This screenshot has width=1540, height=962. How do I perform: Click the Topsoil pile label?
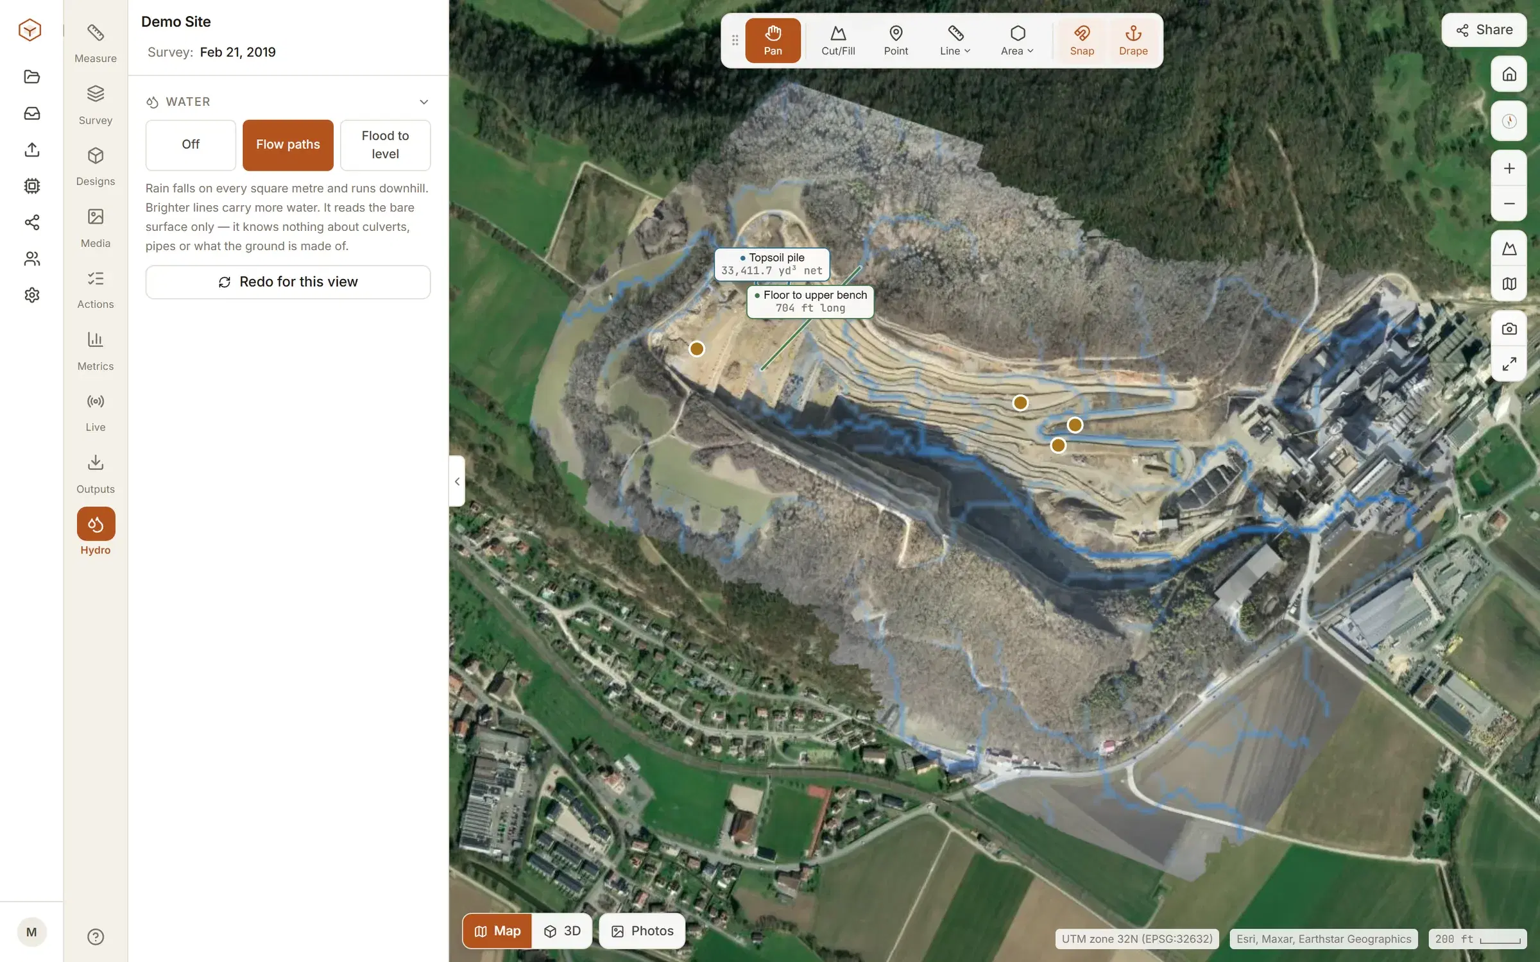(772, 264)
